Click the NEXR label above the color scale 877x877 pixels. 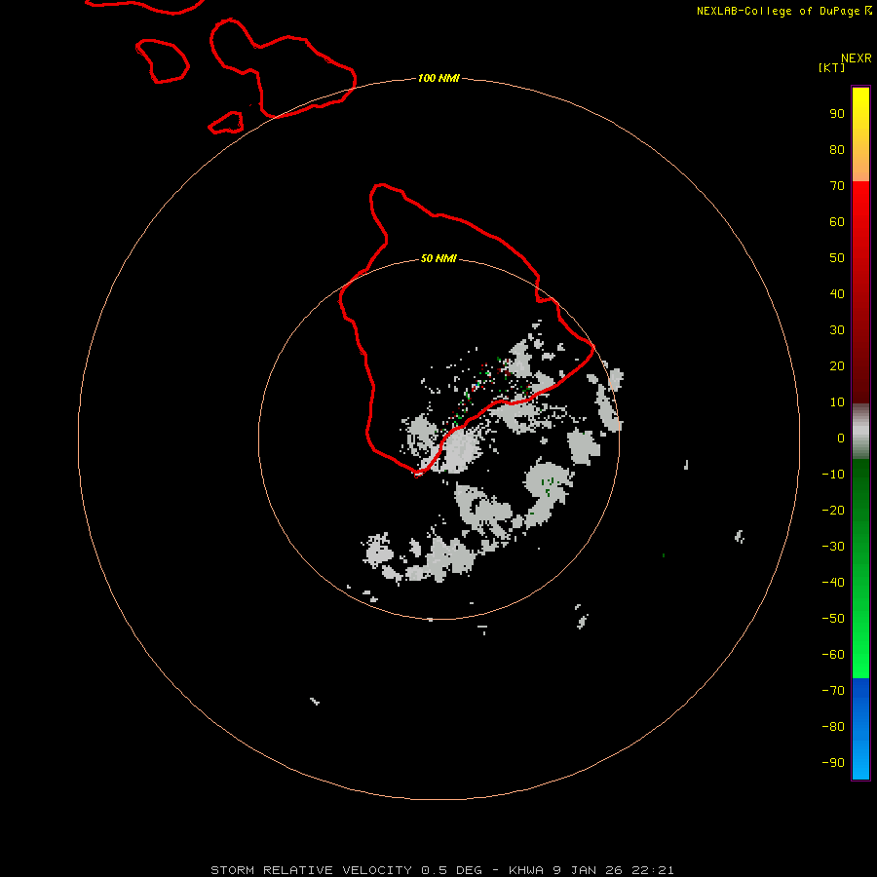pos(857,58)
